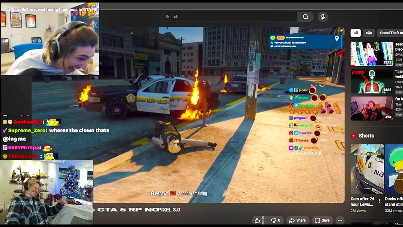Click the Shorts section heading
403x227 pixels.
tap(366, 136)
